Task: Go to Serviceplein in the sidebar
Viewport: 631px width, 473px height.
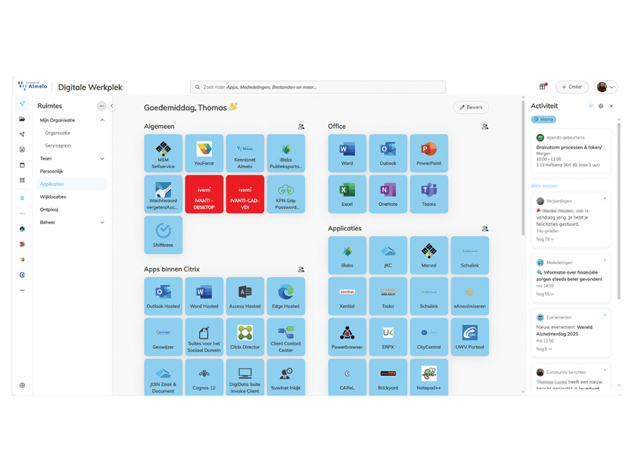Action: pyautogui.click(x=58, y=146)
